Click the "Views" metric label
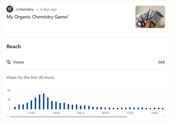Image resolution: width=175 pixels, height=125 pixels. pyautogui.click(x=19, y=62)
